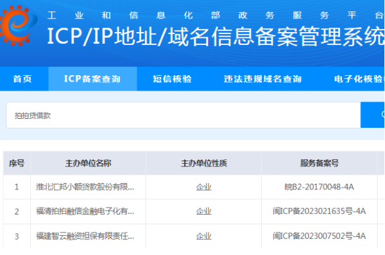Screen dimensions: 385x255
Task: Click the blue search button
Action: pos(372,115)
